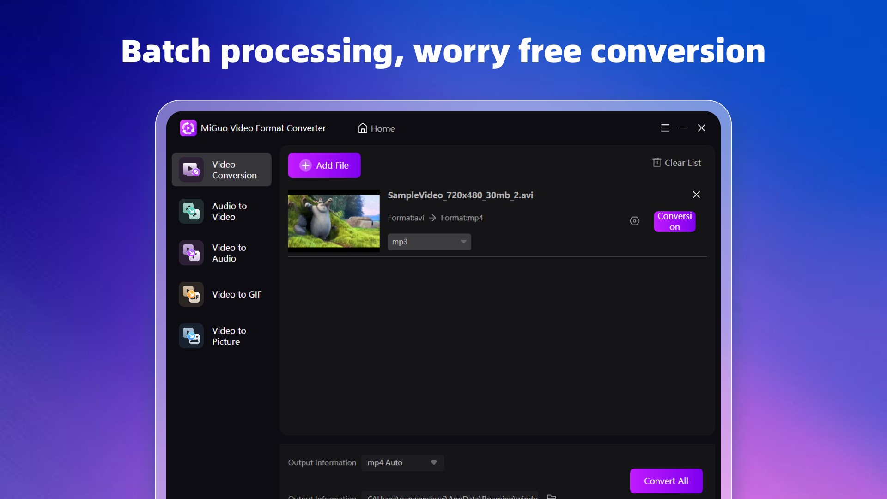
Task: Open the hexagon settings icon for SampleVideo
Action: click(x=634, y=221)
